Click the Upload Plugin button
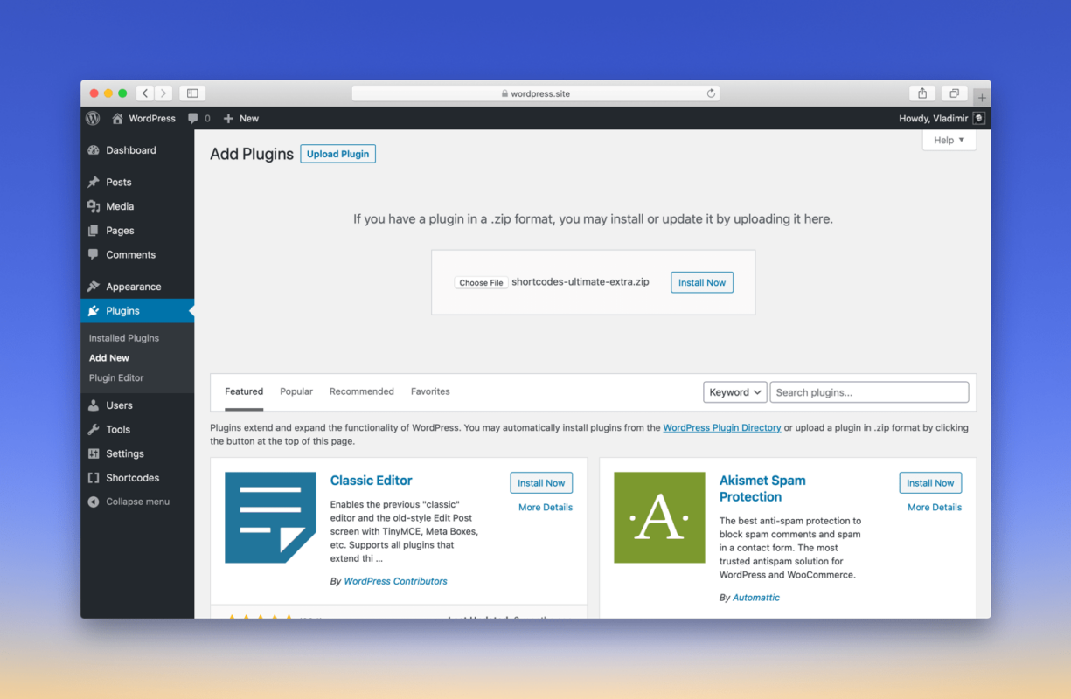The image size is (1071, 699). click(338, 154)
